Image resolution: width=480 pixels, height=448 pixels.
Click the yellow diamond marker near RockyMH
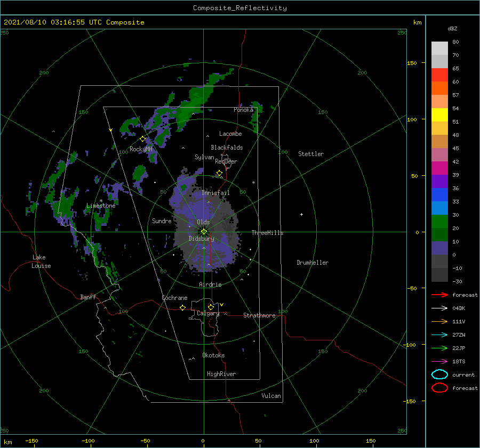[x=142, y=139]
